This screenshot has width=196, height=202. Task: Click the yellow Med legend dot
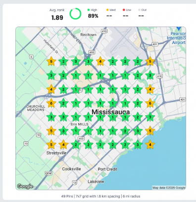pos(107,10)
